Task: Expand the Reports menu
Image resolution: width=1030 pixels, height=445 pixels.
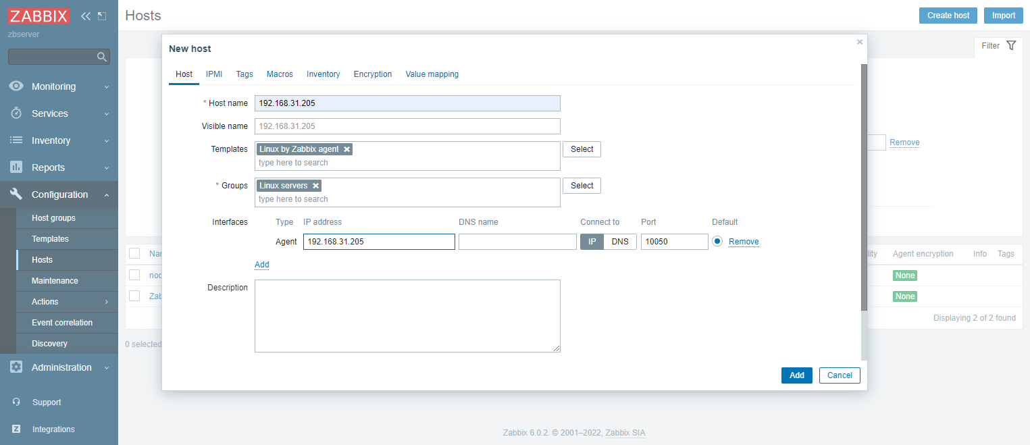Action: pyautogui.click(x=107, y=168)
